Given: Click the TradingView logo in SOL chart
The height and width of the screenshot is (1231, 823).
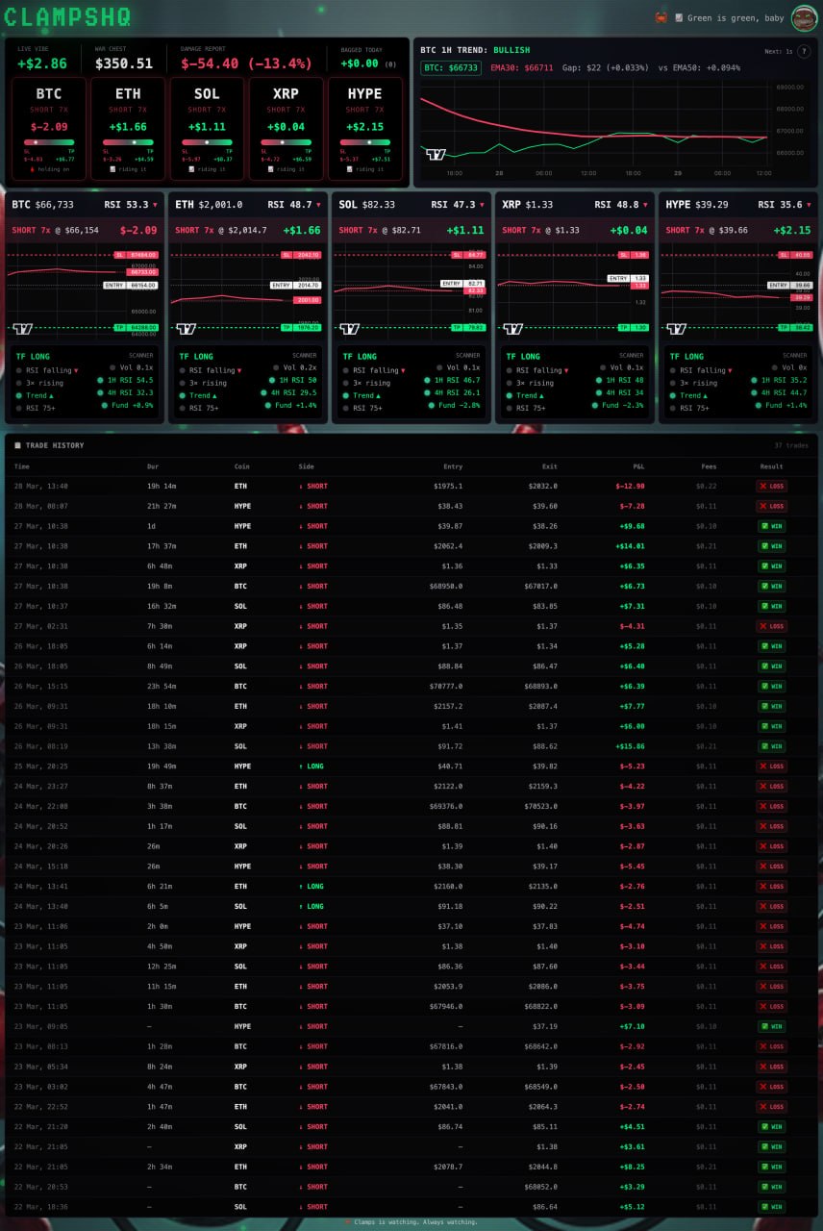Looking at the screenshot, I should coord(349,329).
